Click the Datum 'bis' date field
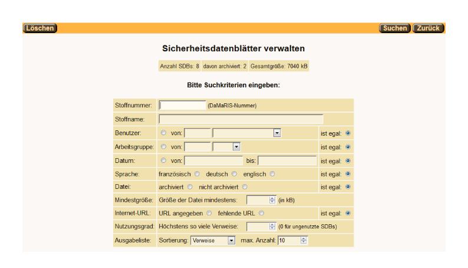The image size is (468, 268). click(287, 161)
